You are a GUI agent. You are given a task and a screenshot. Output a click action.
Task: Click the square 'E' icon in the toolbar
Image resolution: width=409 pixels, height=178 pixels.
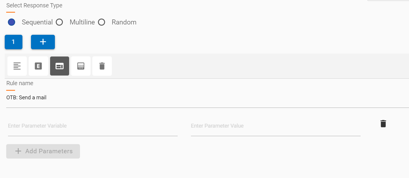point(38,66)
